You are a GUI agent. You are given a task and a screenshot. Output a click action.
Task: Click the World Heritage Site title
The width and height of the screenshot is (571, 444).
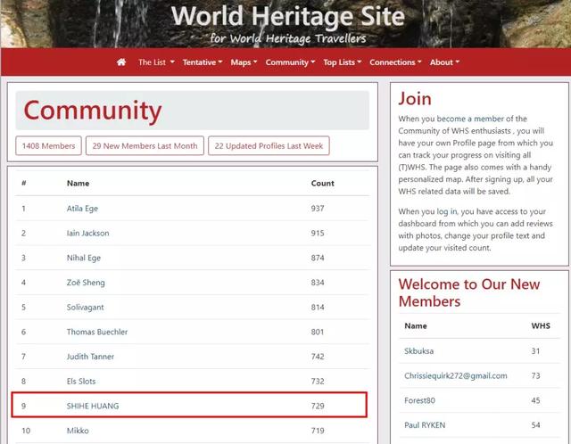tap(287, 16)
